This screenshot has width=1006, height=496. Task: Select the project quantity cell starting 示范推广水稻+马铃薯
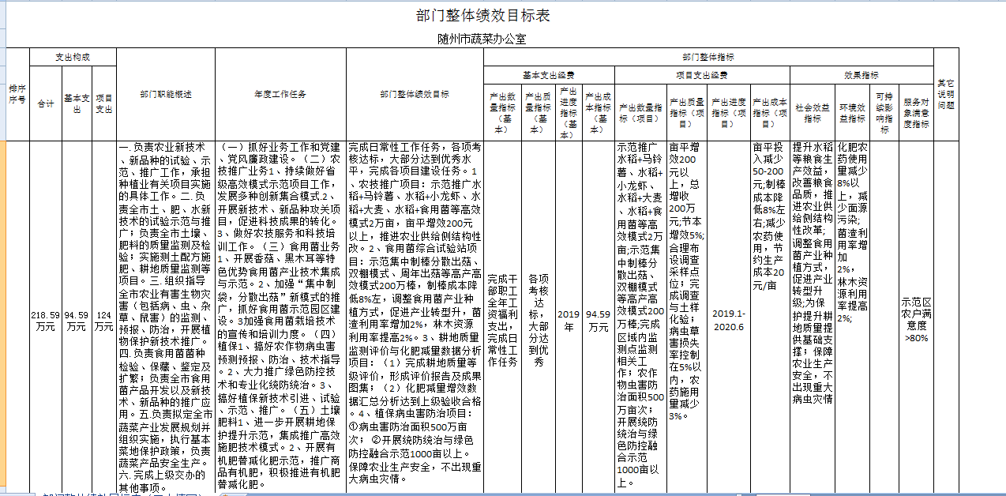click(641, 316)
